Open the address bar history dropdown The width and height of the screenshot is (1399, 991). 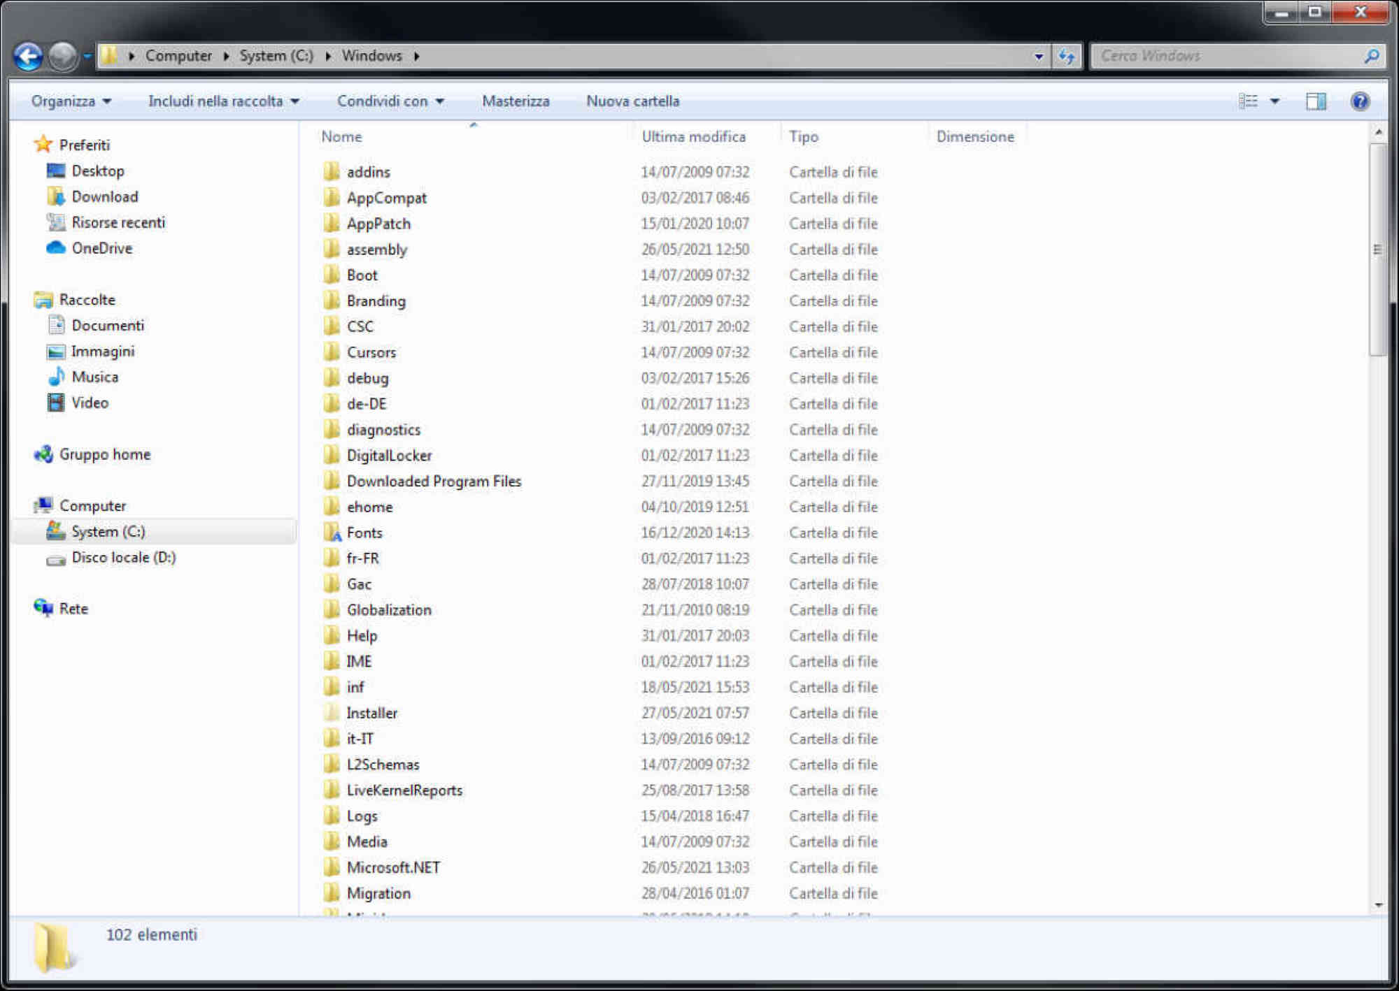click(x=1039, y=56)
